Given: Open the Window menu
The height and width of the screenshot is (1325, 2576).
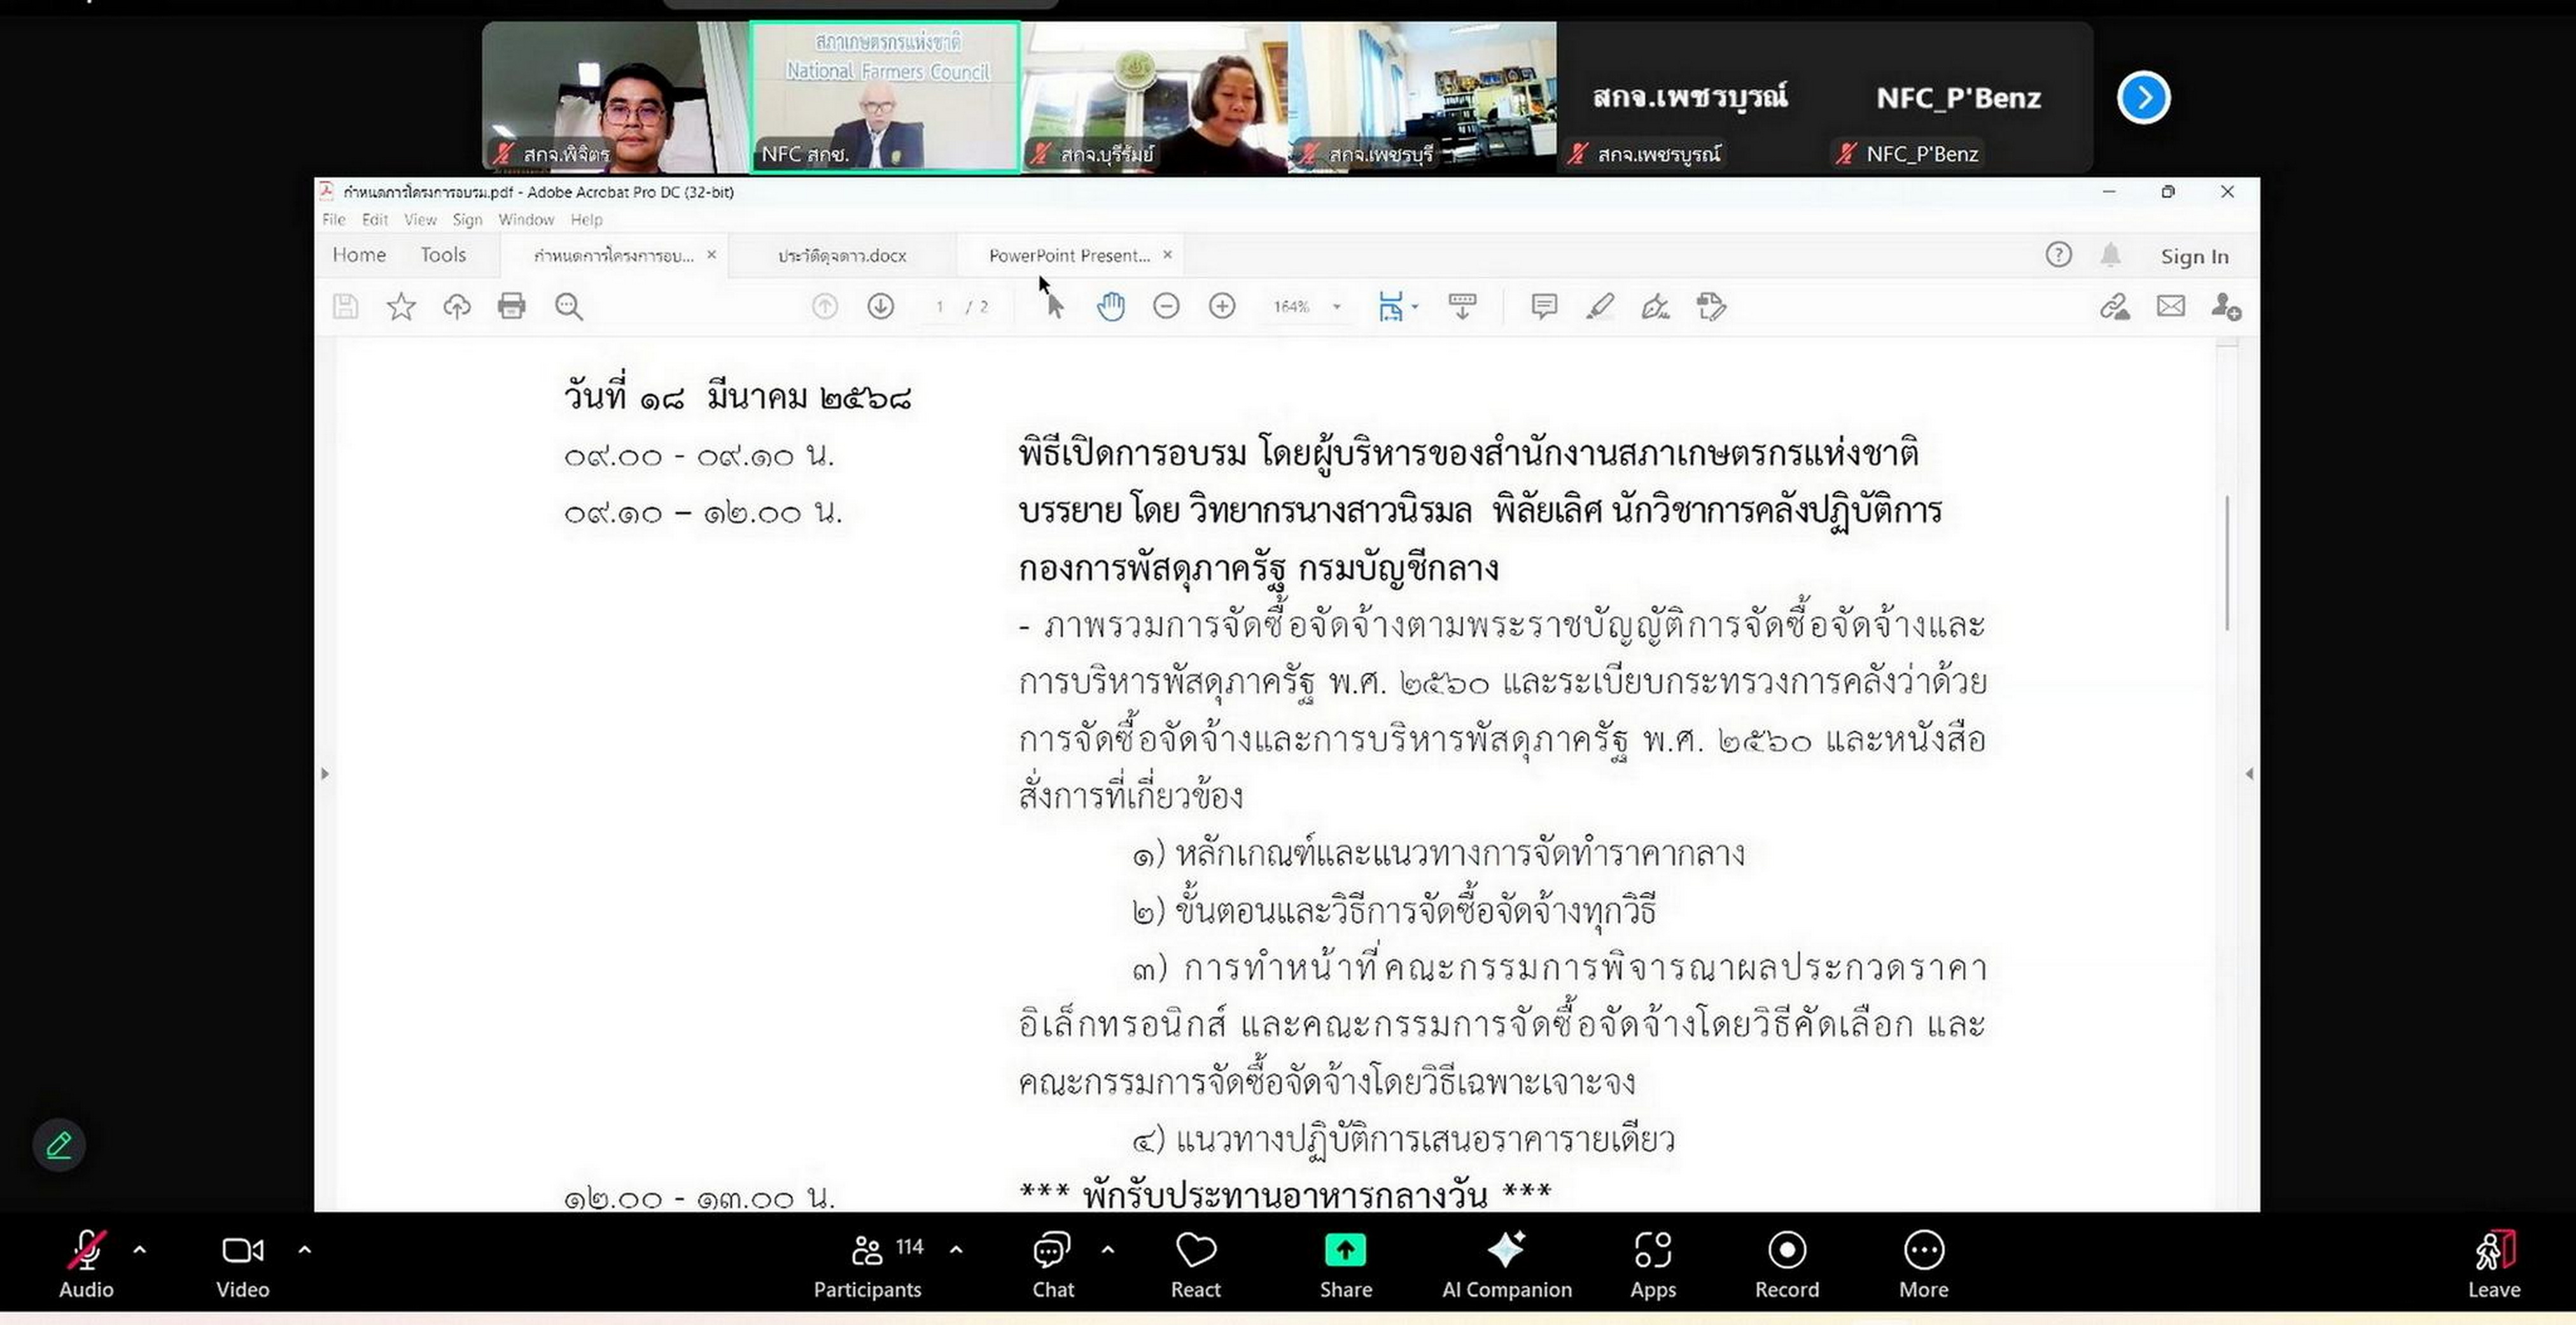Looking at the screenshot, I should pyautogui.click(x=526, y=219).
